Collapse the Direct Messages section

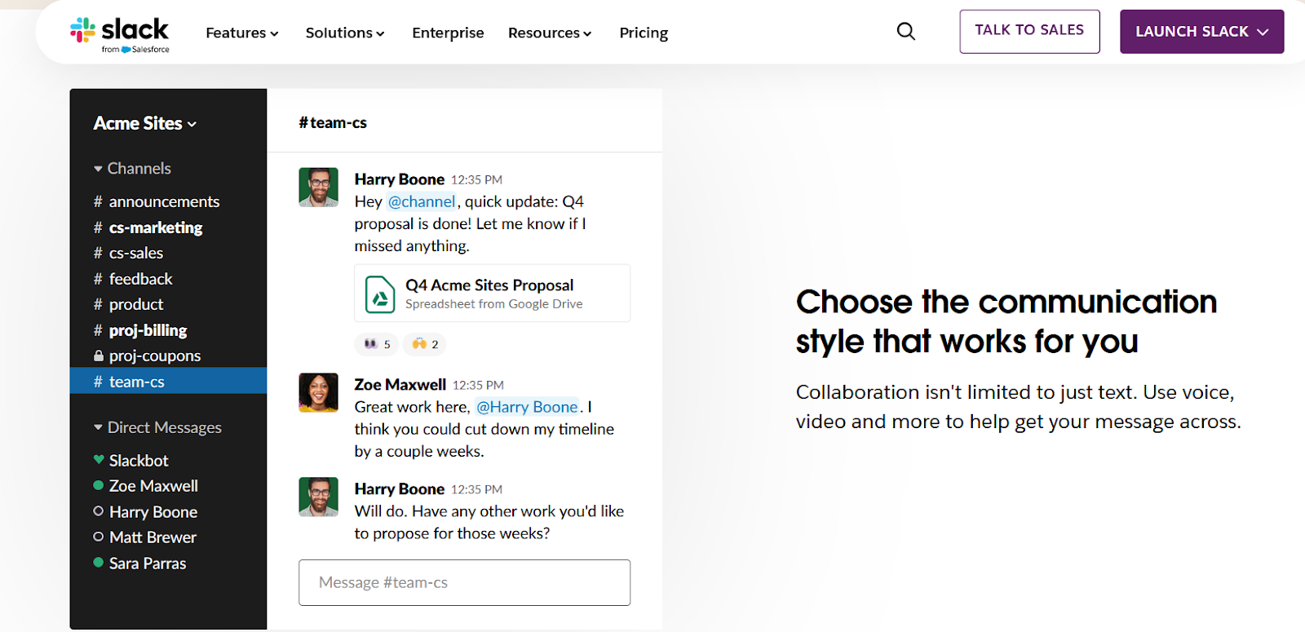157,427
